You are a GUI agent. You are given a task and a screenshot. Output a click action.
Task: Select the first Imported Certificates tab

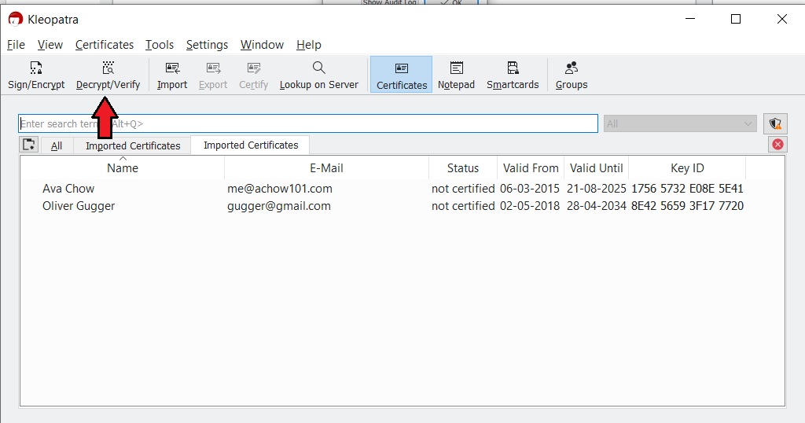tap(133, 145)
